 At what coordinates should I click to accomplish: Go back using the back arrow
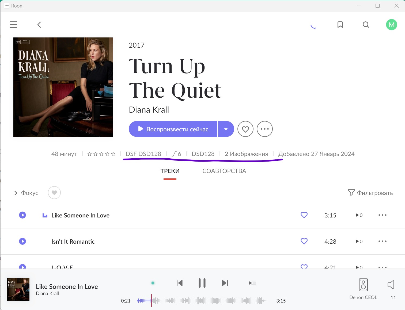(39, 25)
